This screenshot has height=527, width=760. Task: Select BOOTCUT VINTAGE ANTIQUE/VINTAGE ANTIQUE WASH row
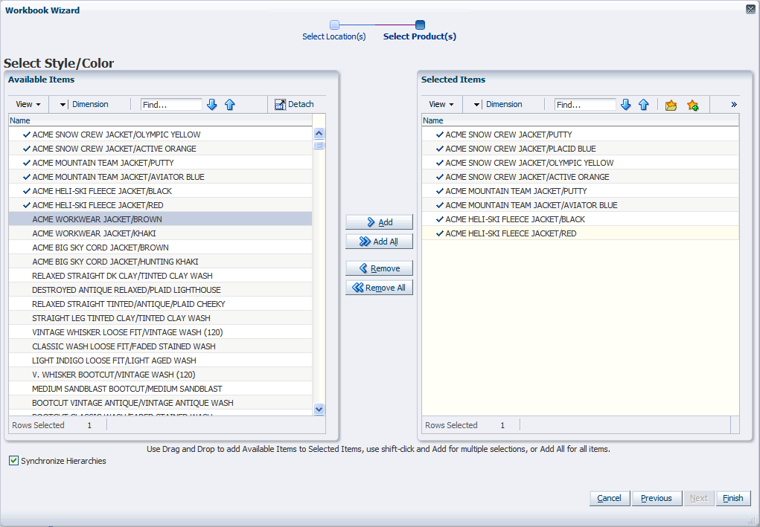[x=161, y=403]
